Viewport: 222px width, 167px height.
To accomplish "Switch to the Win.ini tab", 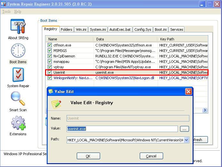I will 81,29.
